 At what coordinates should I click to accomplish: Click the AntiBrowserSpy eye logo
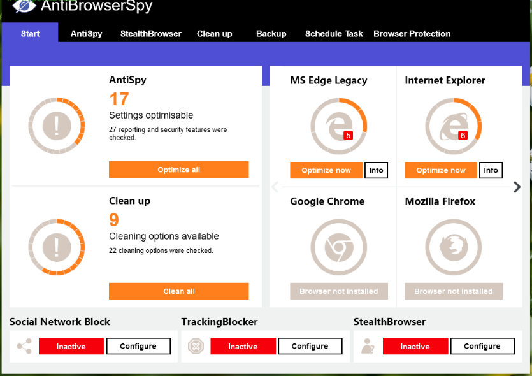coord(24,6)
